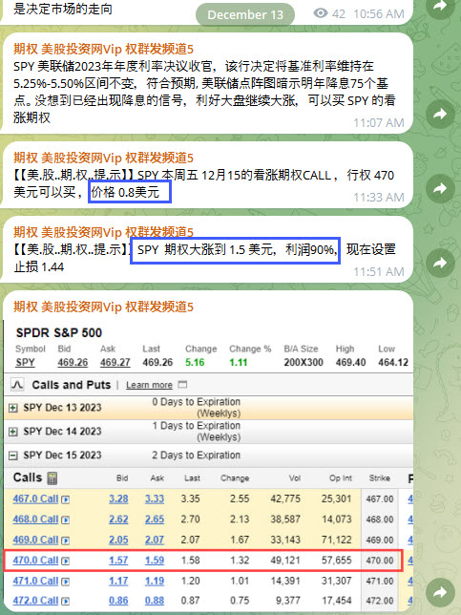The height and width of the screenshot is (615, 461).
Task: Open sender name on the options chain message
Action: coord(103,307)
